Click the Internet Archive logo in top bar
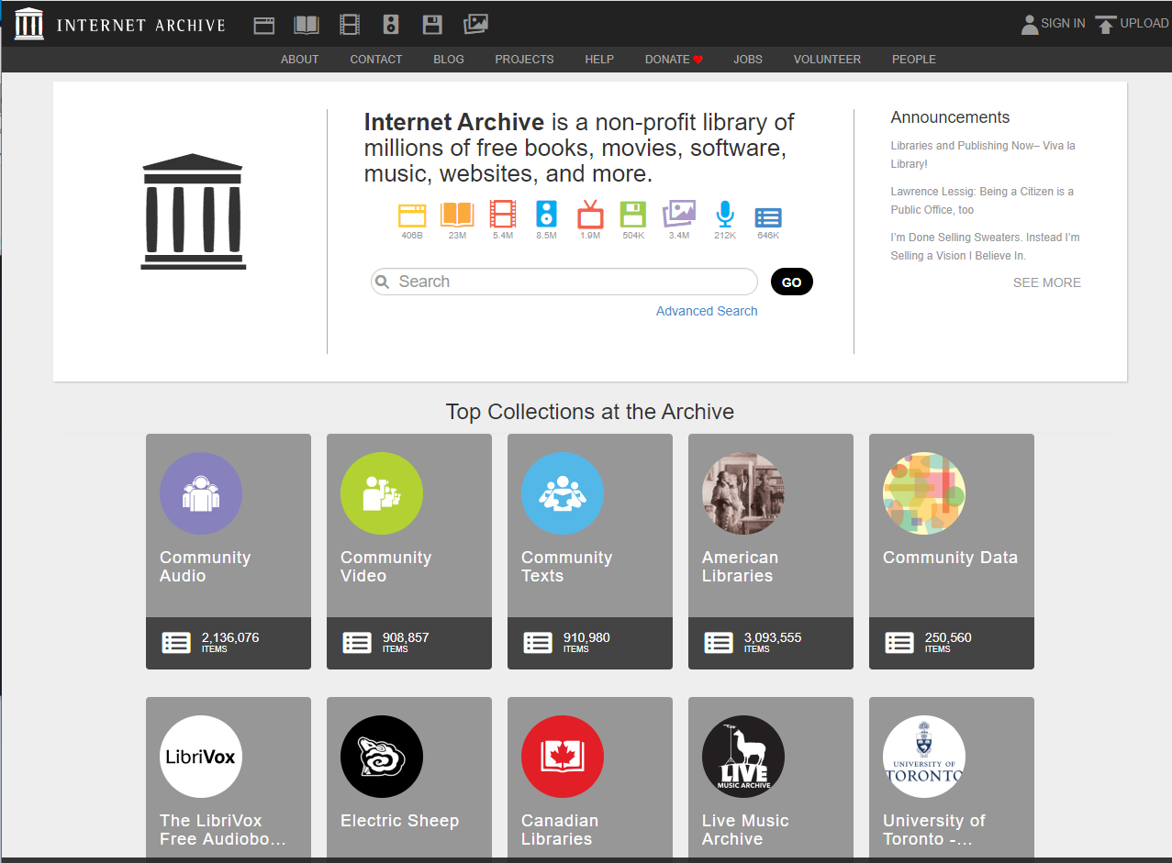The image size is (1172, 863). 29,24
